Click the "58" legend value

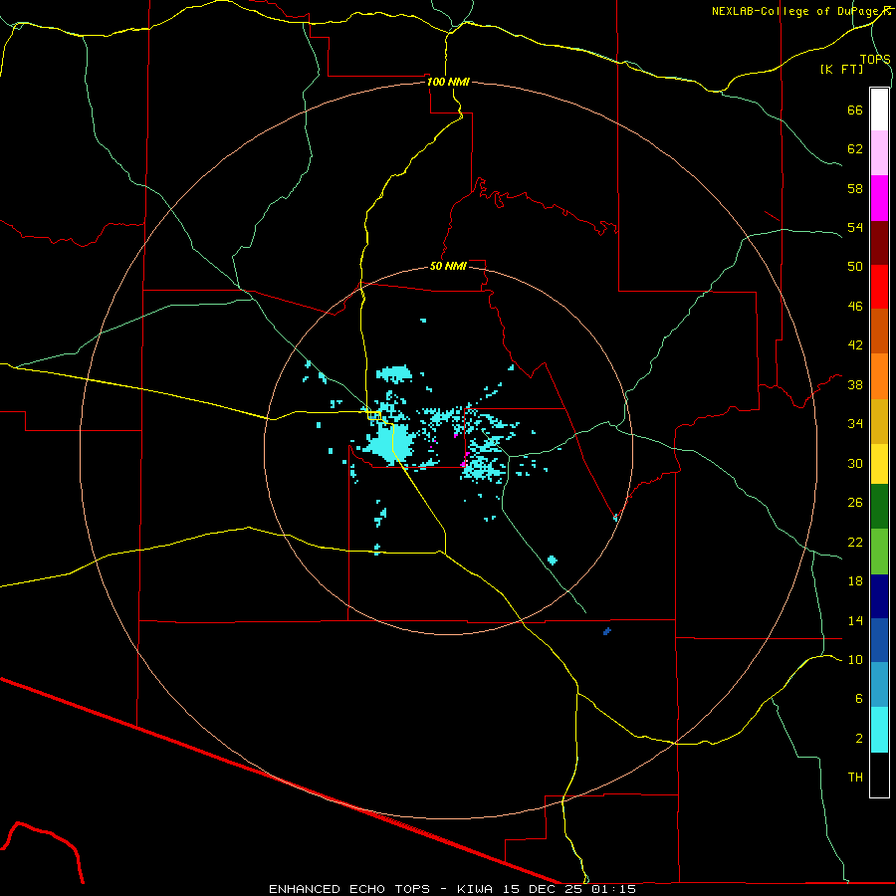coord(855,188)
